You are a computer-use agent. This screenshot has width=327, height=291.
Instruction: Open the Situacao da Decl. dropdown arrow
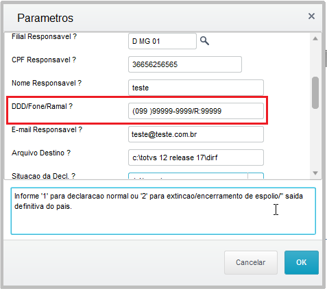click(256, 176)
